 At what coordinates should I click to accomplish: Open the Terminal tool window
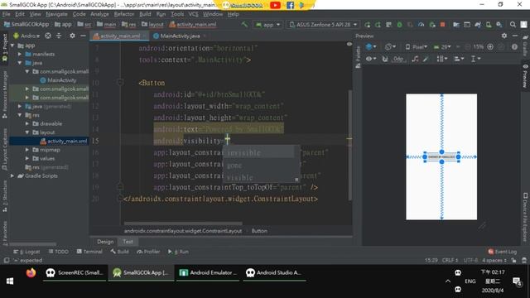[x=89, y=252]
